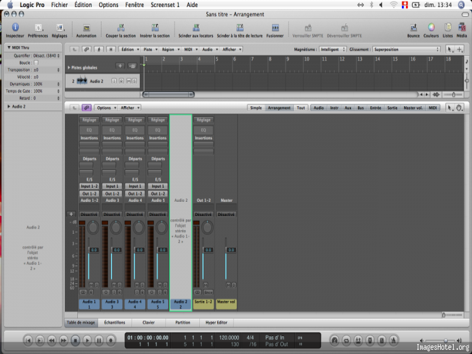472x354 pixels.
Task: Toggle input monitoring on the Audio 2 track
Action: point(114,81)
